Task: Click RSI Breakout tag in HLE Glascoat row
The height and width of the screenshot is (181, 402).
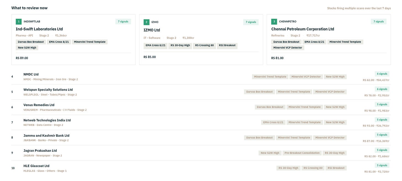Action: coord(336,168)
